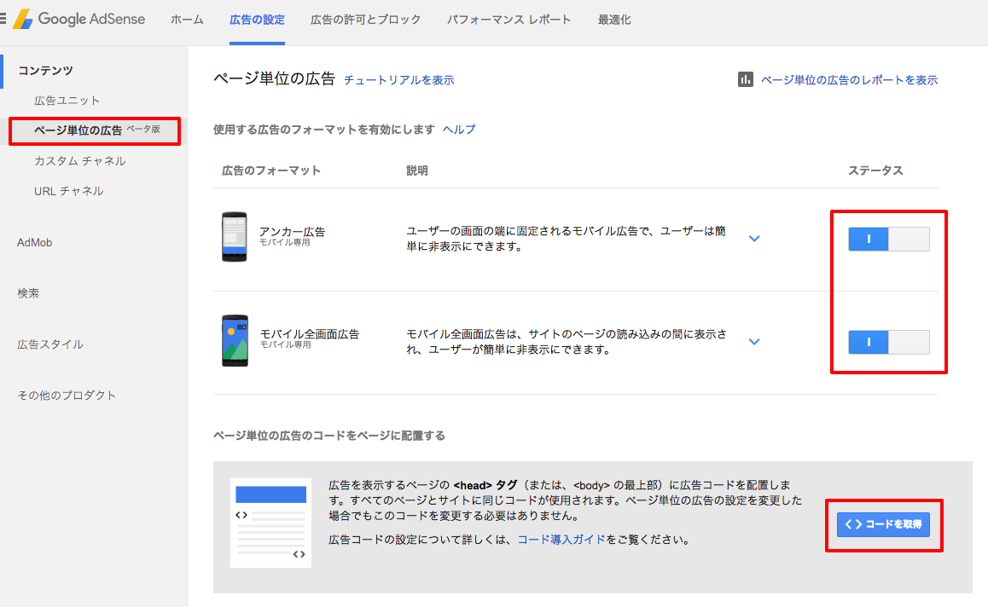Click the code placement page illustration
This screenshot has height=607, width=988.
click(271, 523)
